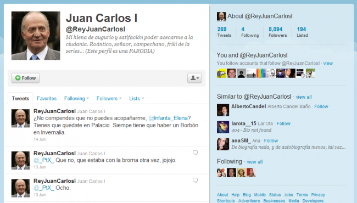
Task: Open AlbertoCandel's avatar in Similar section
Action: (x=223, y=110)
